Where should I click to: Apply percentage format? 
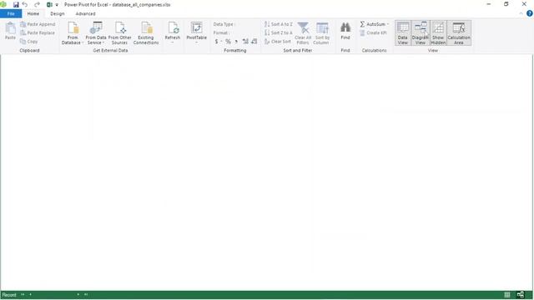pyautogui.click(x=228, y=42)
